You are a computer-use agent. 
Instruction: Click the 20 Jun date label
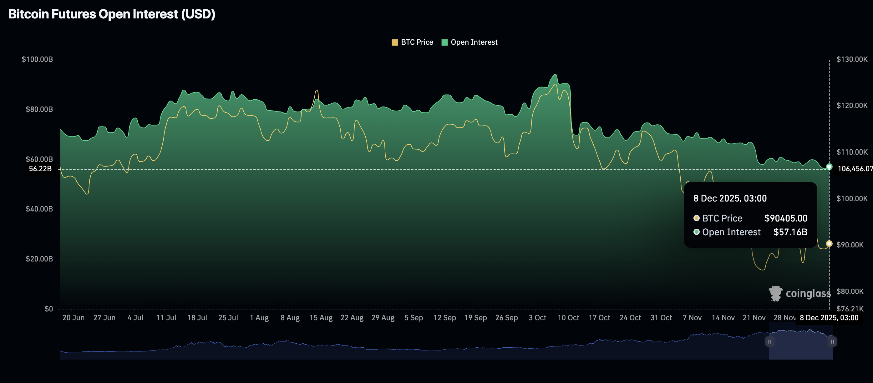tap(73, 318)
